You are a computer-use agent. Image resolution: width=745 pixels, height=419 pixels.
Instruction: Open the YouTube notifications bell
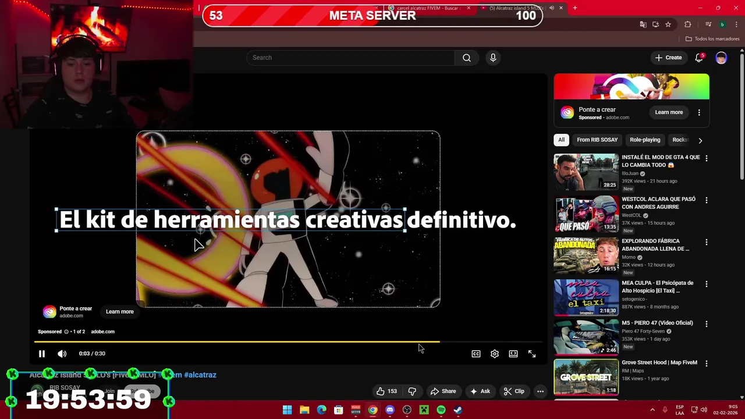[699, 58]
